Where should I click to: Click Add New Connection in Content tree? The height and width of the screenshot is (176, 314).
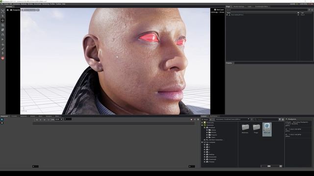[215, 140]
